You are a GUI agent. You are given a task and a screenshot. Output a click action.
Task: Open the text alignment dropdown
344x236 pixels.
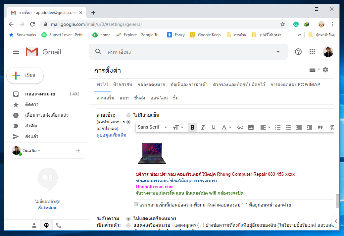pyautogui.click(x=265, y=127)
